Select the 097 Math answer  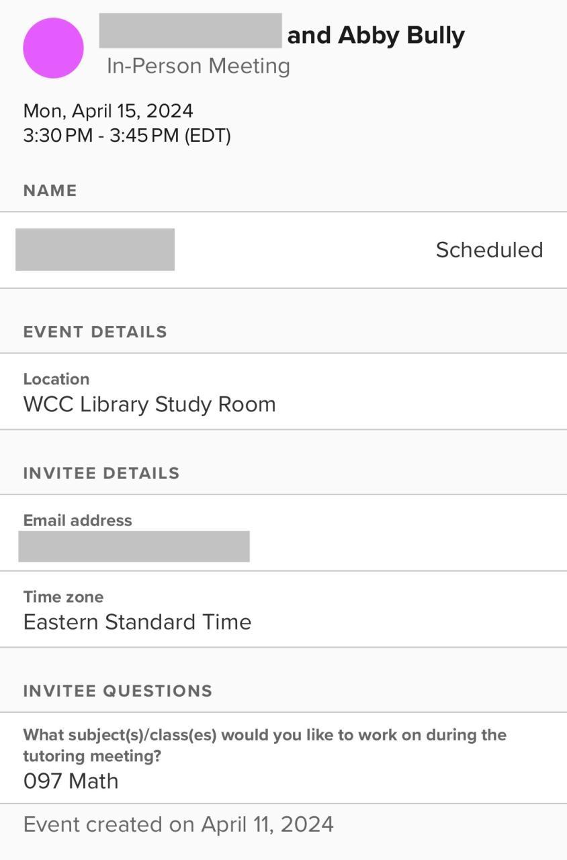(71, 781)
